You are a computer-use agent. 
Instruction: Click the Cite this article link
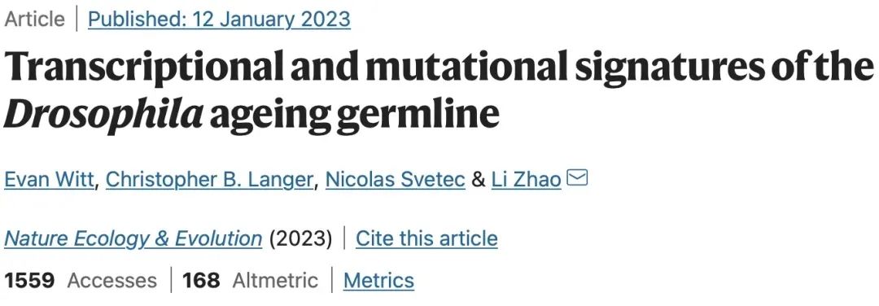426,238
